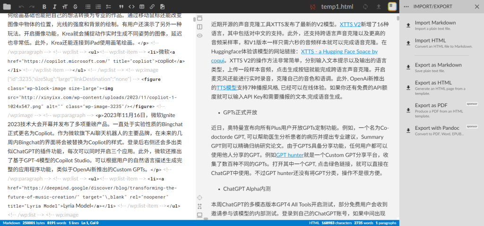This screenshot has height=226, width=484.
Task: Insert a check list
Action: 108,7
